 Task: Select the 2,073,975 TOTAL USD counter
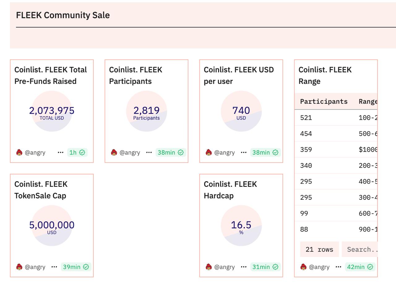tap(52, 113)
